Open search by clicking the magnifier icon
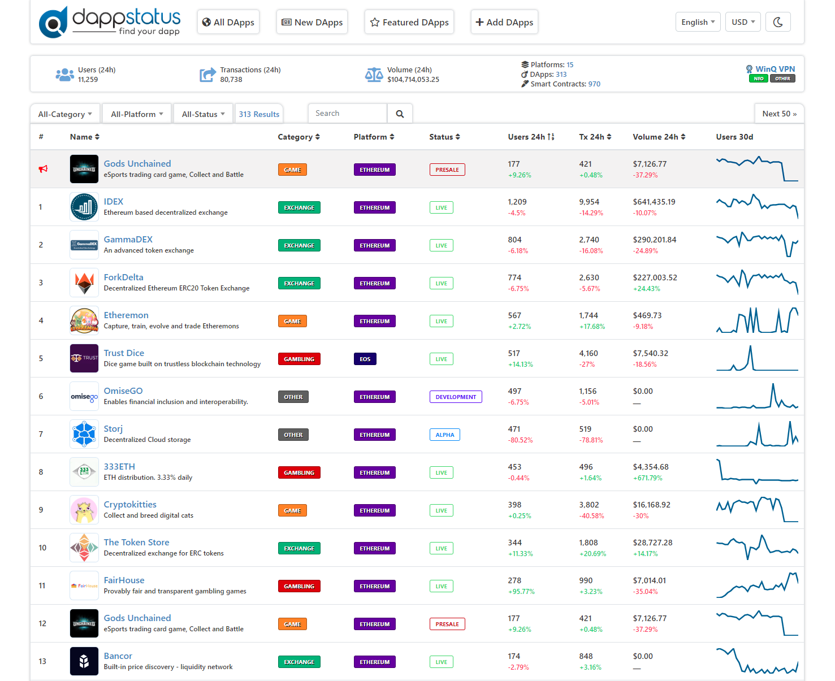This screenshot has height=681, width=835. tap(400, 113)
